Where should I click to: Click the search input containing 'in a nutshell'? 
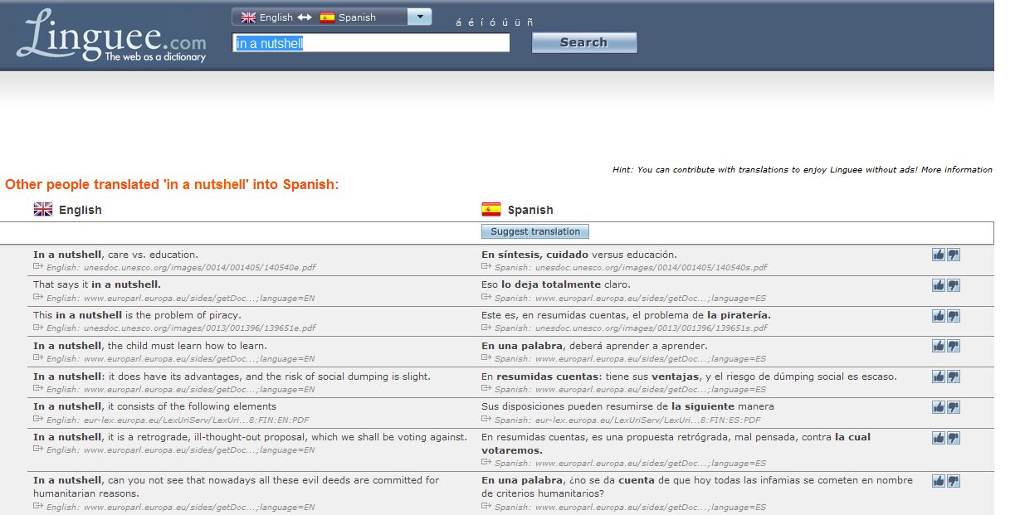pyautogui.click(x=371, y=43)
